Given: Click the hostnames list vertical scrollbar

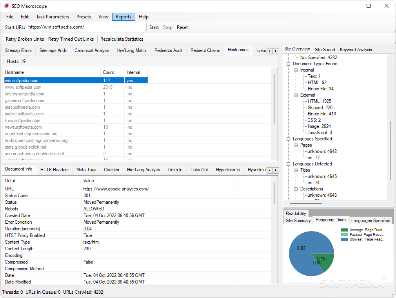Looking at the screenshot, I should (274, 99).
